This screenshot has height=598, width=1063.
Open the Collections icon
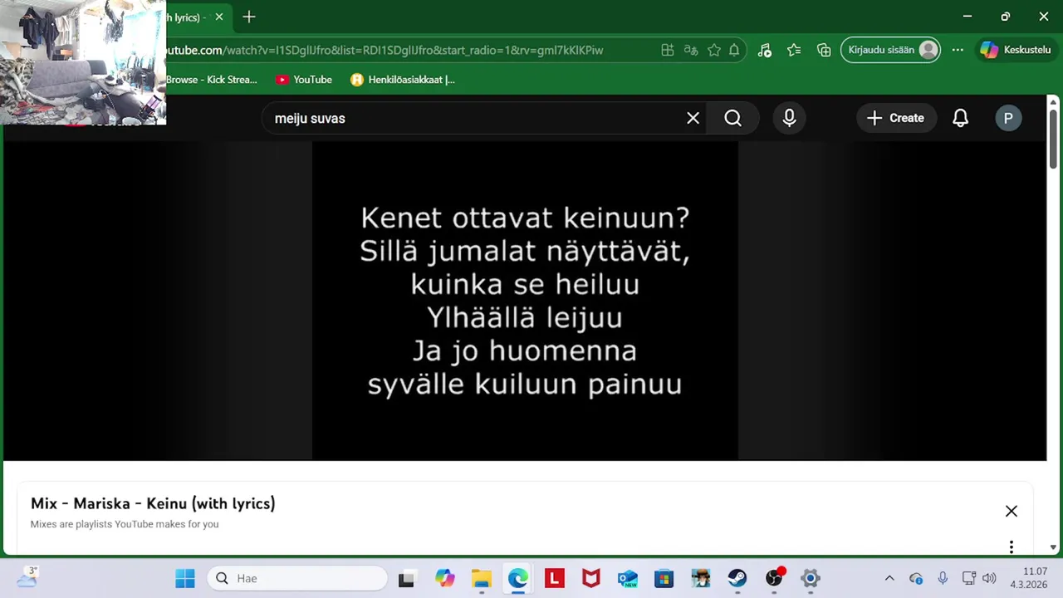[x=824, y=50]
